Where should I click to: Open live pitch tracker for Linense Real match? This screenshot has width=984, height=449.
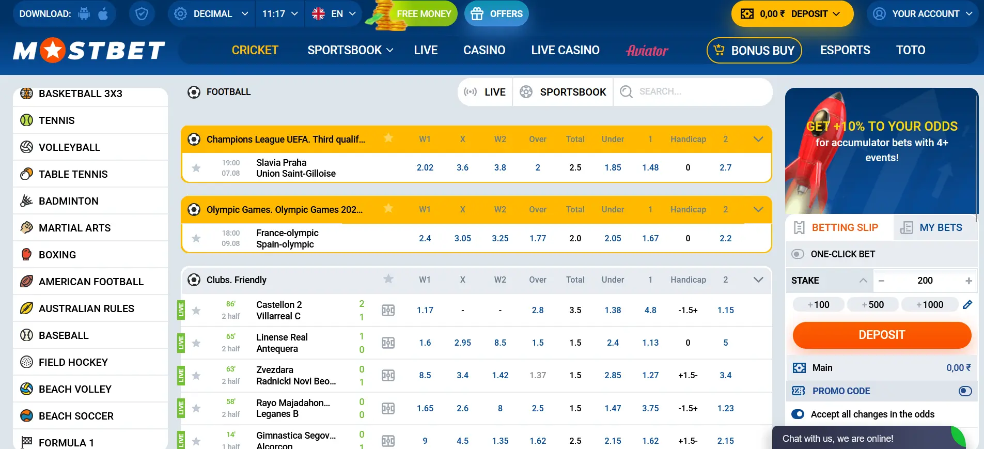click(x=388, y=343)
